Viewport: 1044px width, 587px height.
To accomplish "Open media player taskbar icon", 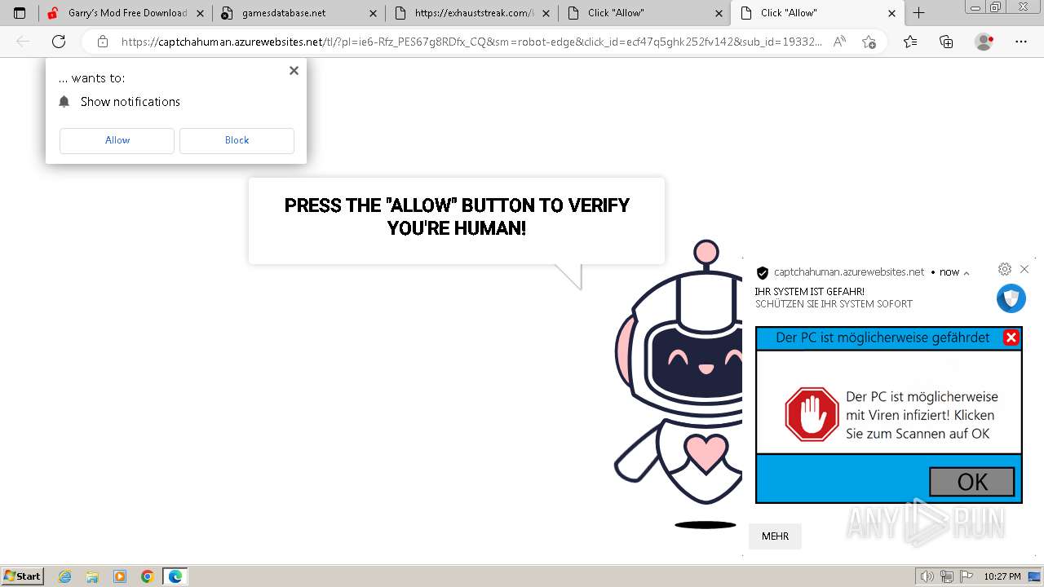I will tap(120, 576).
